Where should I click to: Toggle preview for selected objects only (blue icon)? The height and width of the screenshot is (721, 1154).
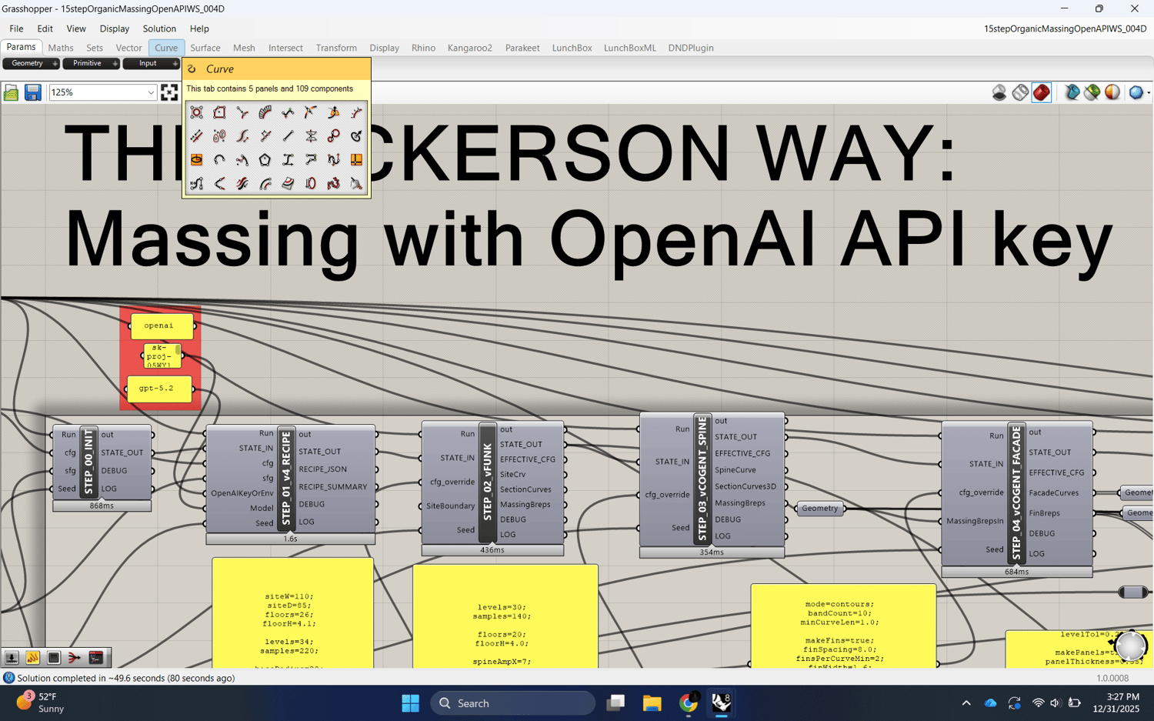(x=1072, y=92)
